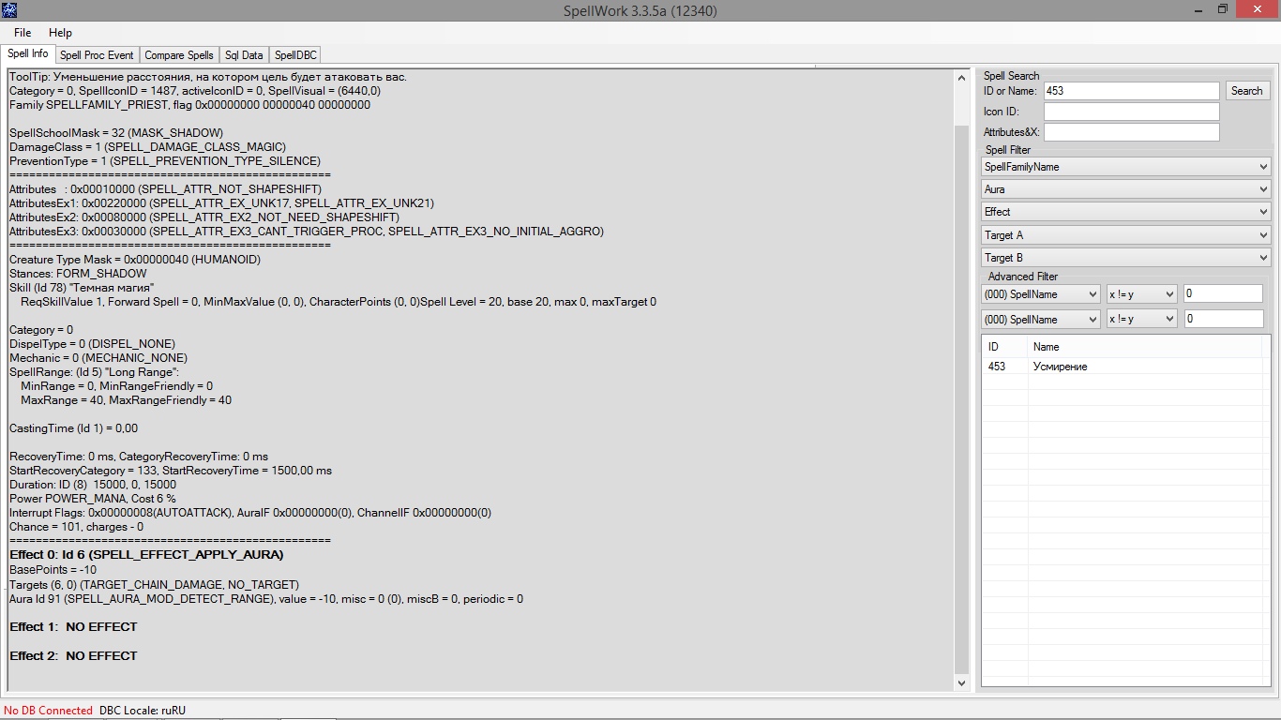
Task: Restore down the SpellWork window
Action: [x=1223, y=9]
